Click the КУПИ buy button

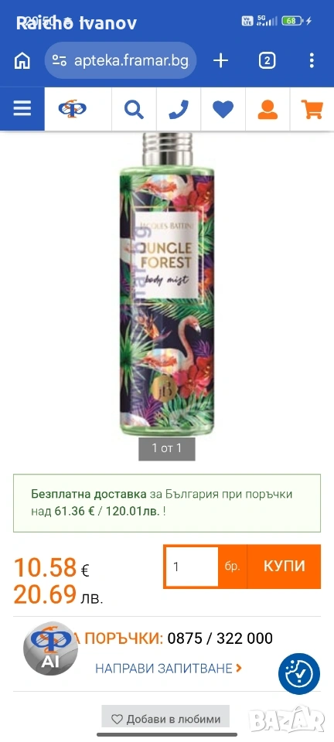coord(284,567)
